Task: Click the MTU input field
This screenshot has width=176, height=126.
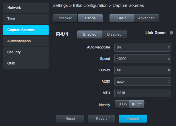Action: pos(142,93)
